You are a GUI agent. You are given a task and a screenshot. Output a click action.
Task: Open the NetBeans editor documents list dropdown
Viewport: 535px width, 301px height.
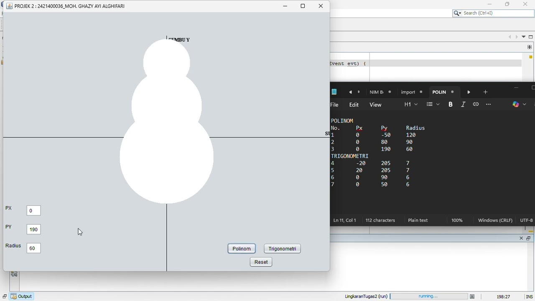(x=523, y=37)
